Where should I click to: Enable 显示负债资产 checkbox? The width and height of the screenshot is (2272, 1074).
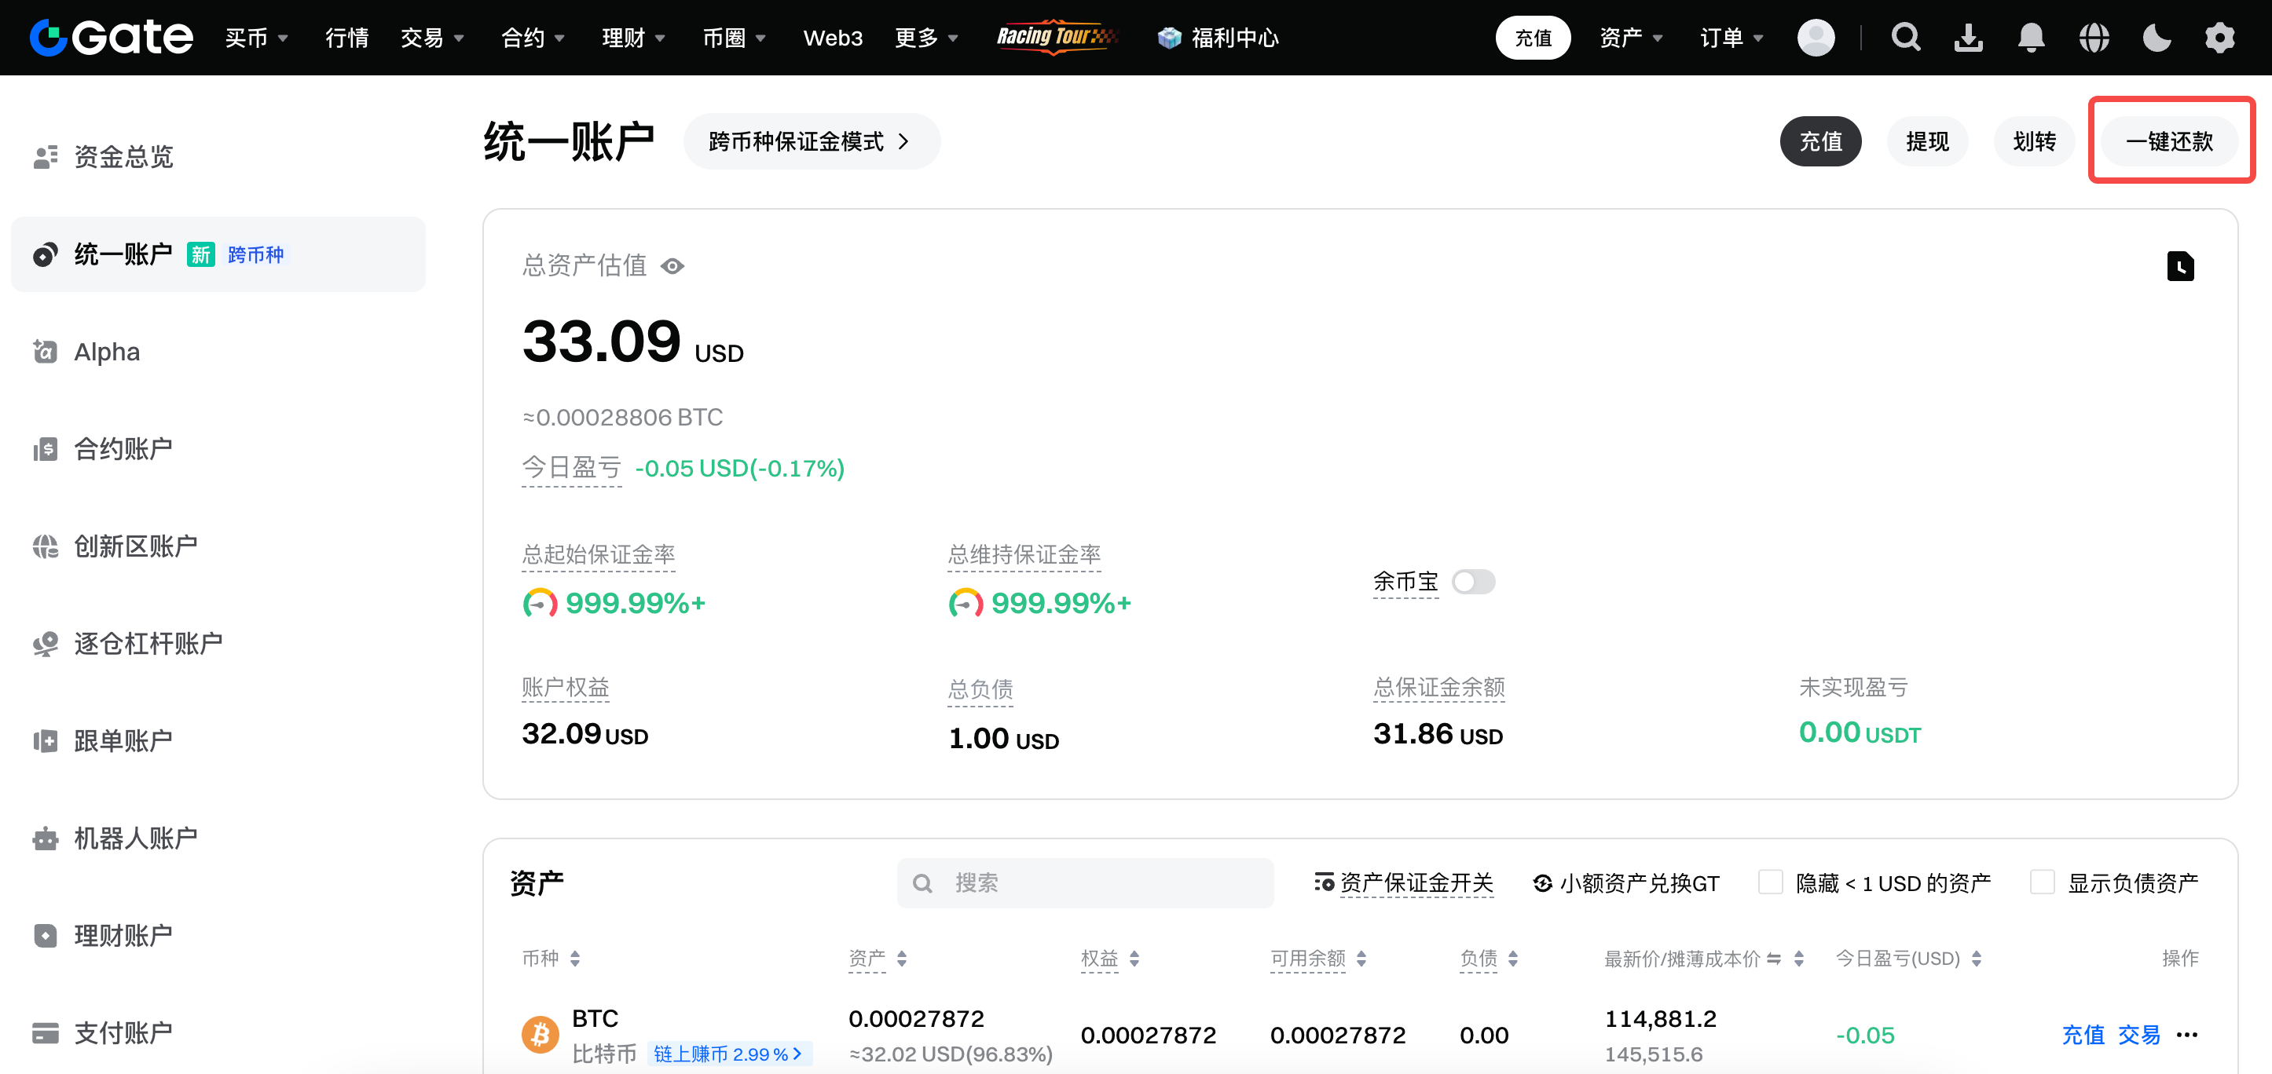(2042, 882)
